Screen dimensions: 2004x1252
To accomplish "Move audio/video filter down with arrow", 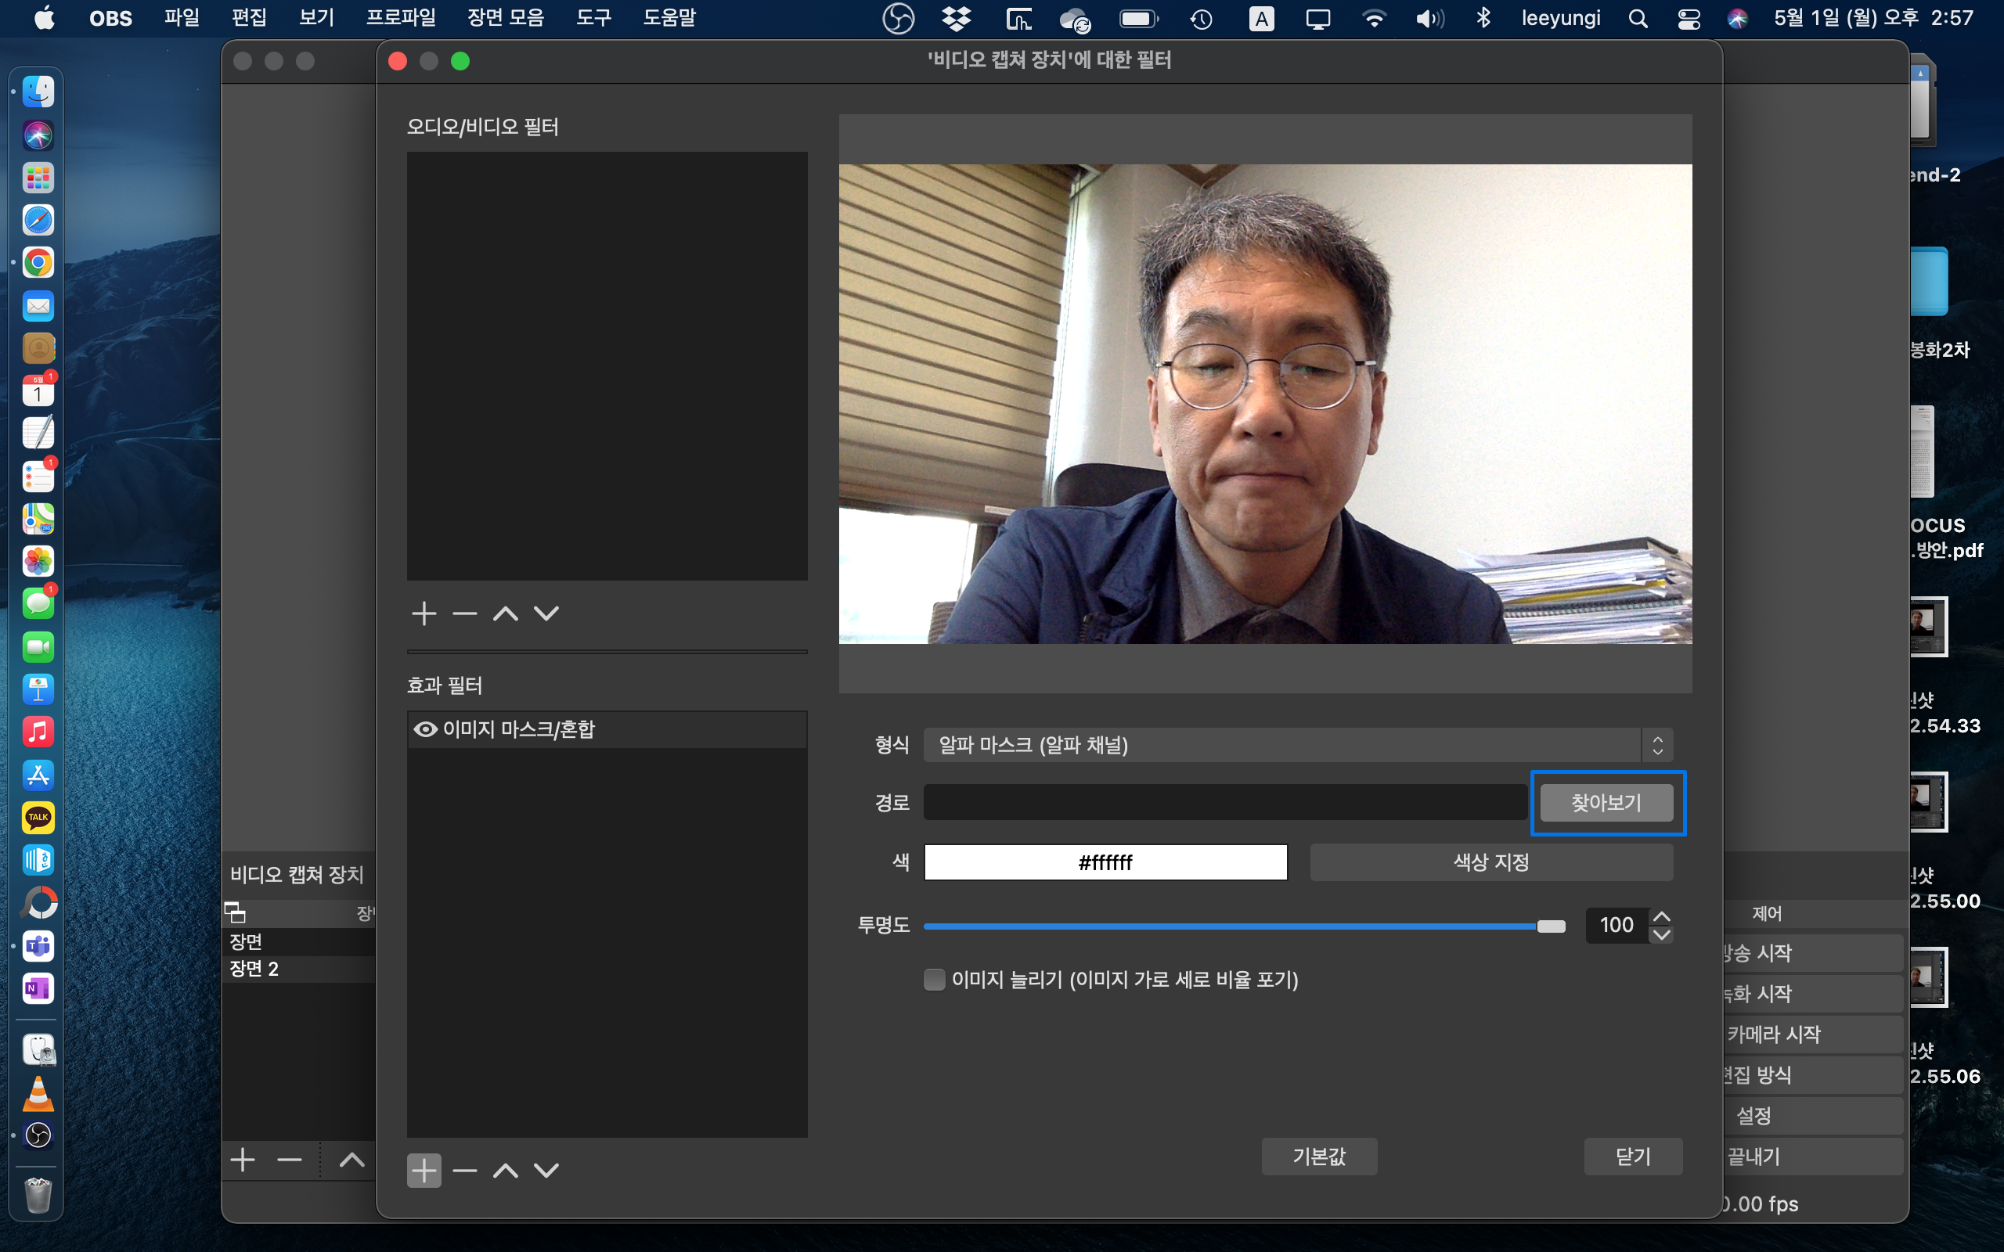I will coord(546,613).
